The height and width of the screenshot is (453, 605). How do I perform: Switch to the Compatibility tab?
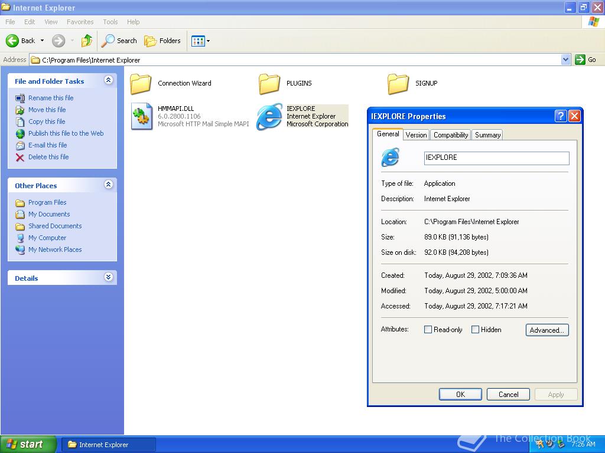[450, 134]
